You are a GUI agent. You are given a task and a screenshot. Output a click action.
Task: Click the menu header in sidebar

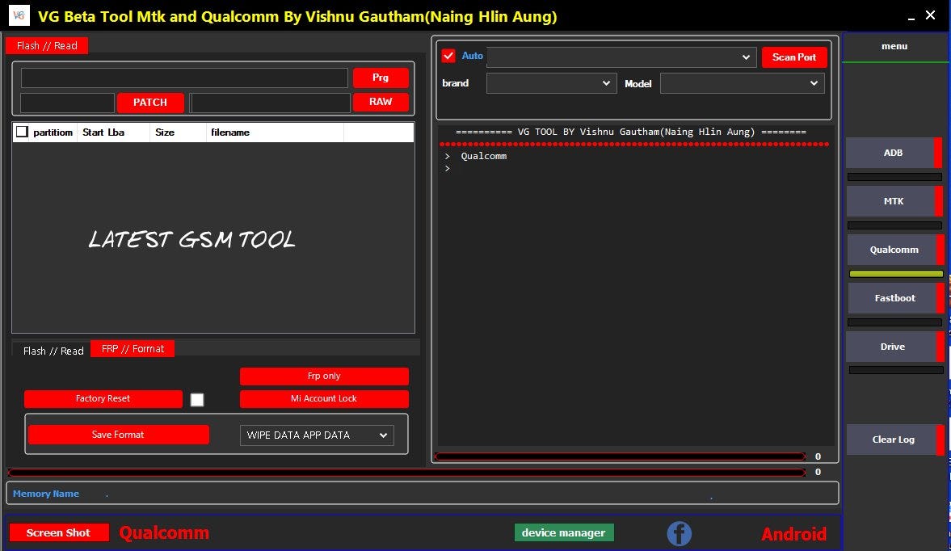coord(894,46)
